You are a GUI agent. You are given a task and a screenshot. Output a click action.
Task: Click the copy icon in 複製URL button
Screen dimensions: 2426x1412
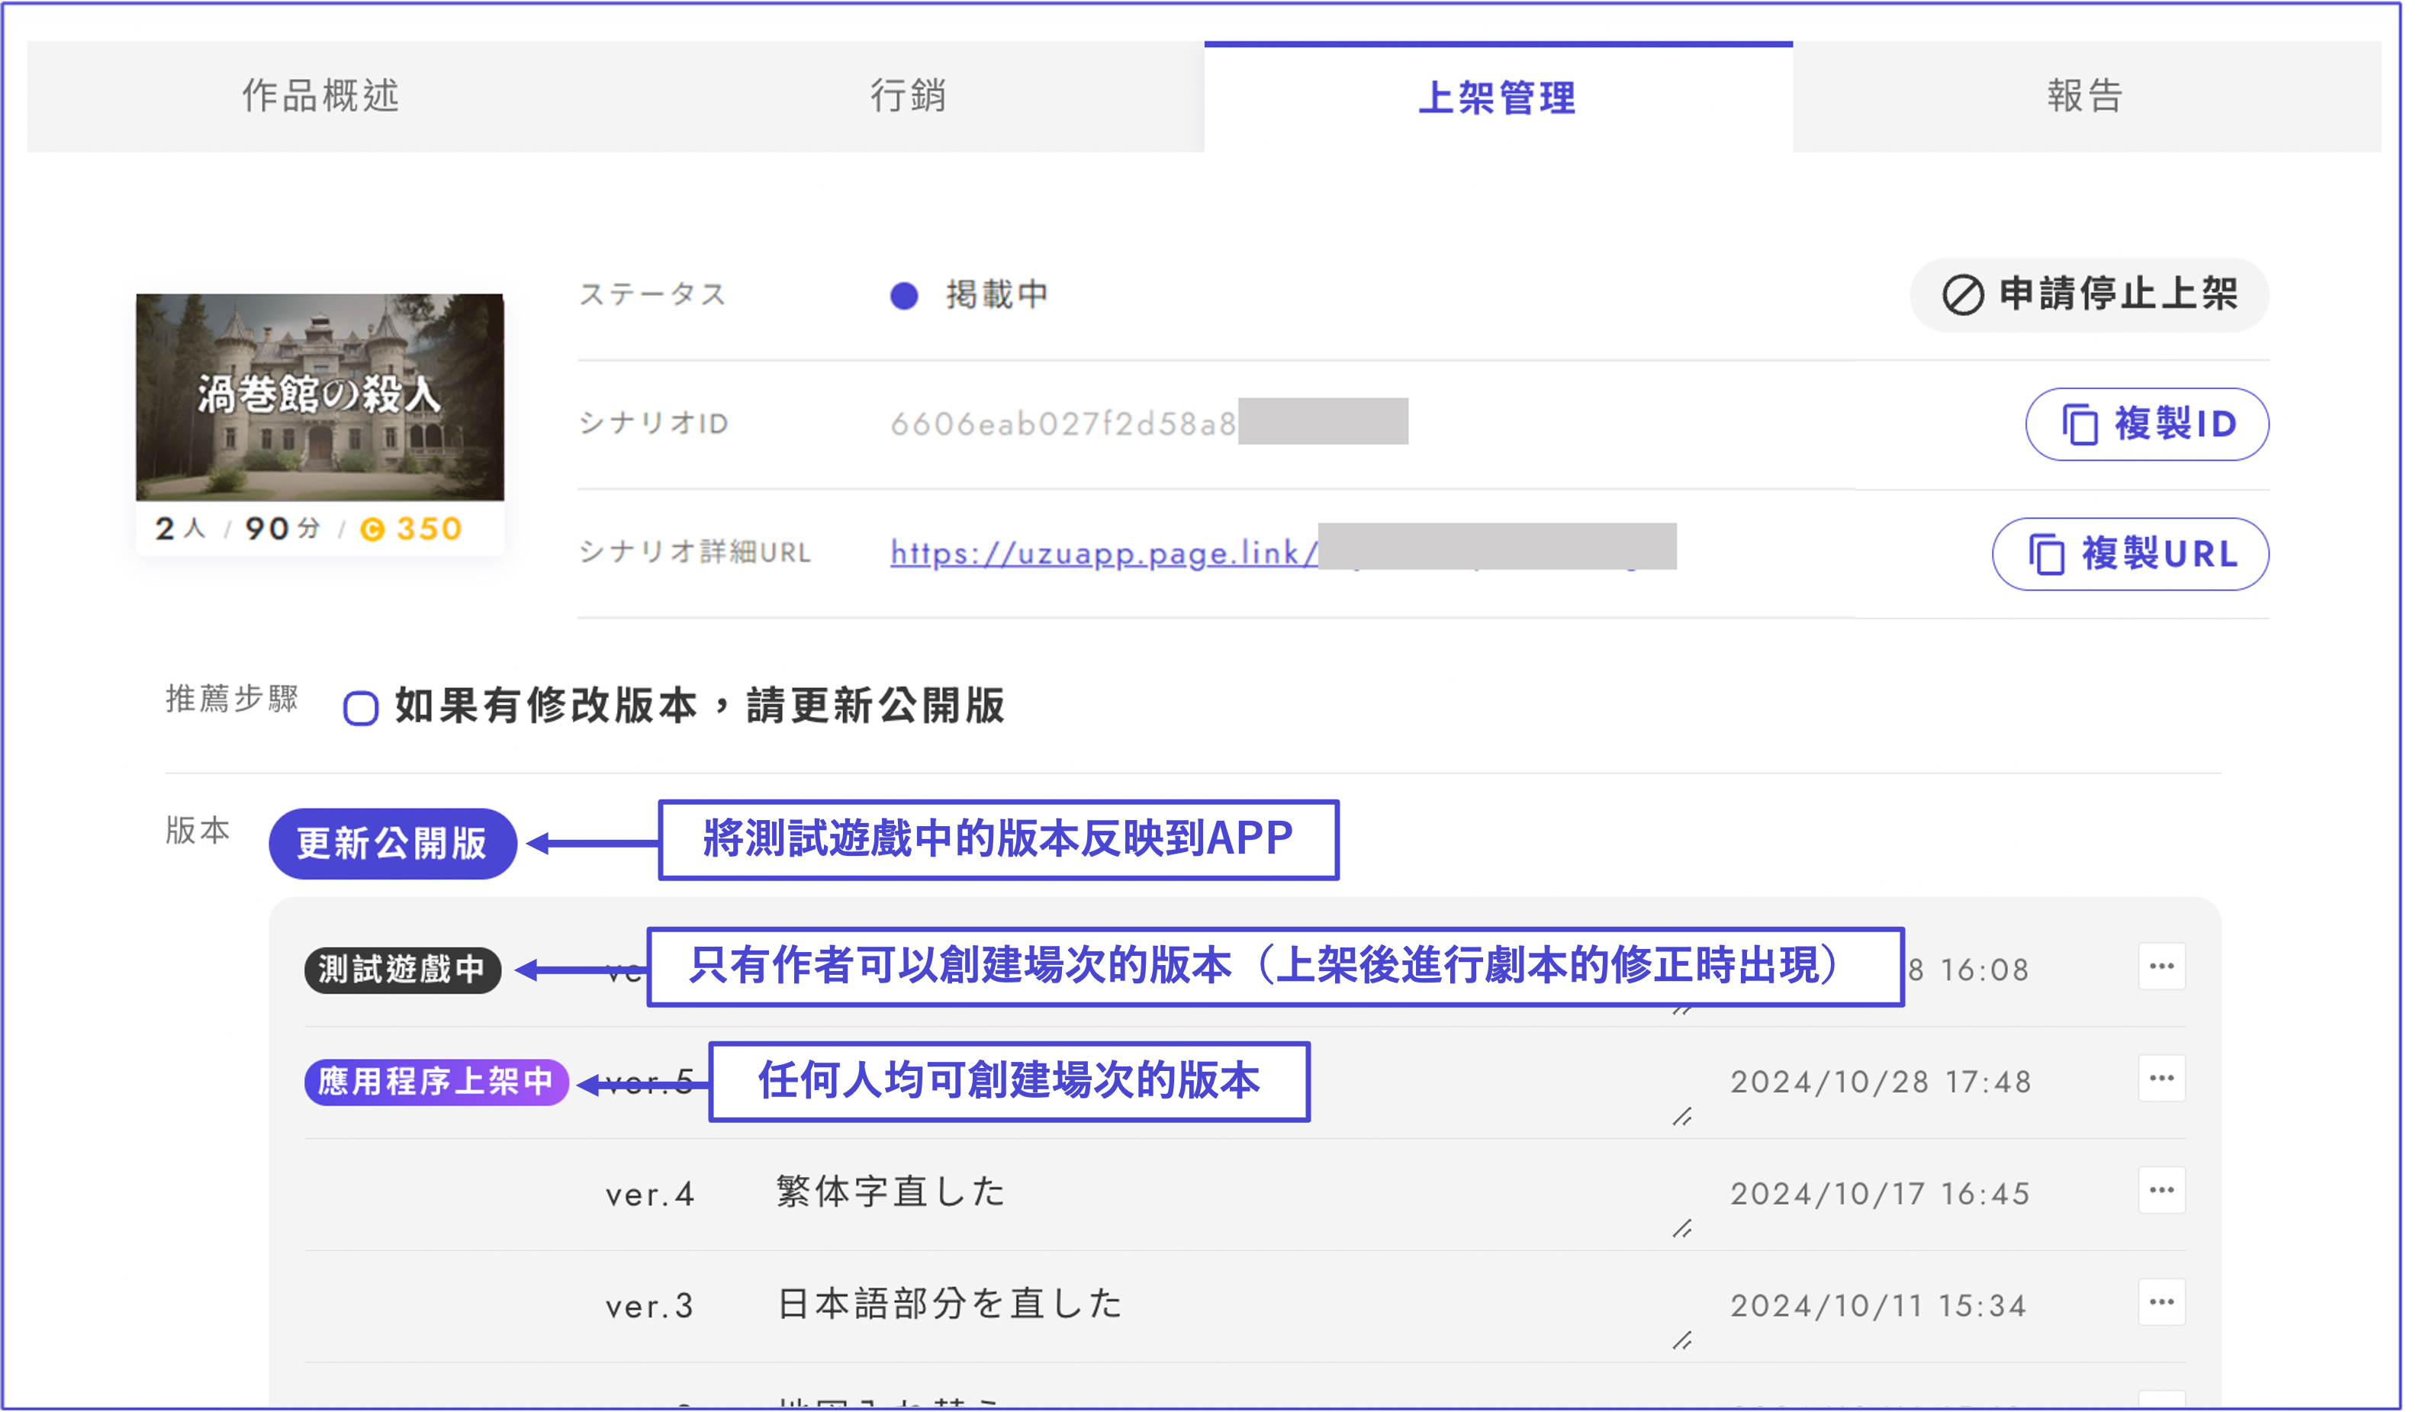pos(2046,555)
